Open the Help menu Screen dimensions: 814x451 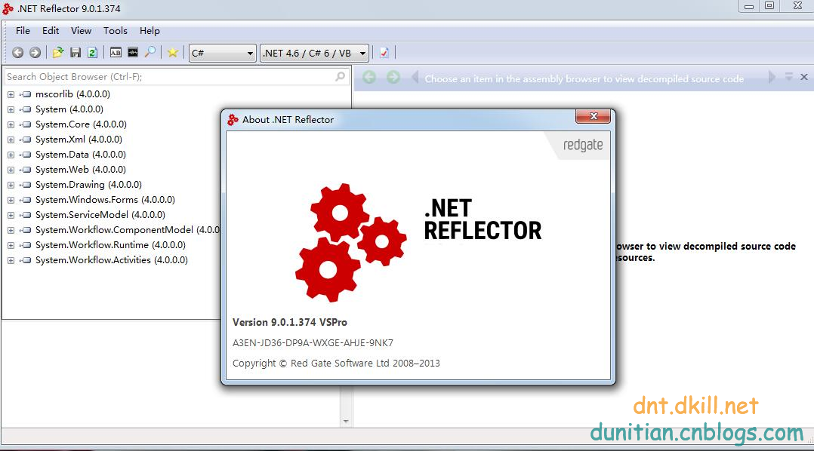150,31
